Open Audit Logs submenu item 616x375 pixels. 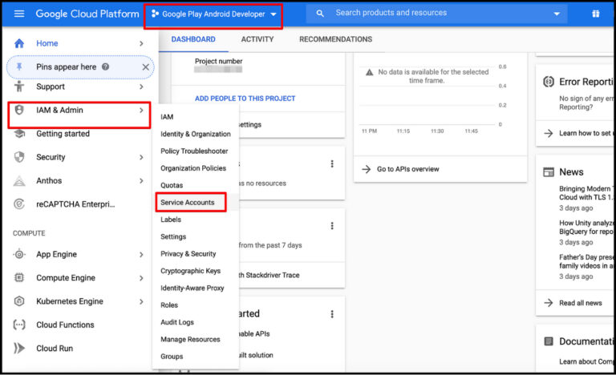[177, 322]
